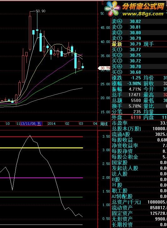The height and width of the screenshot is (228, 167).
Task: Click the 卖④ label in sell orders
Action: pyautogui.click(x=117, y=21)
